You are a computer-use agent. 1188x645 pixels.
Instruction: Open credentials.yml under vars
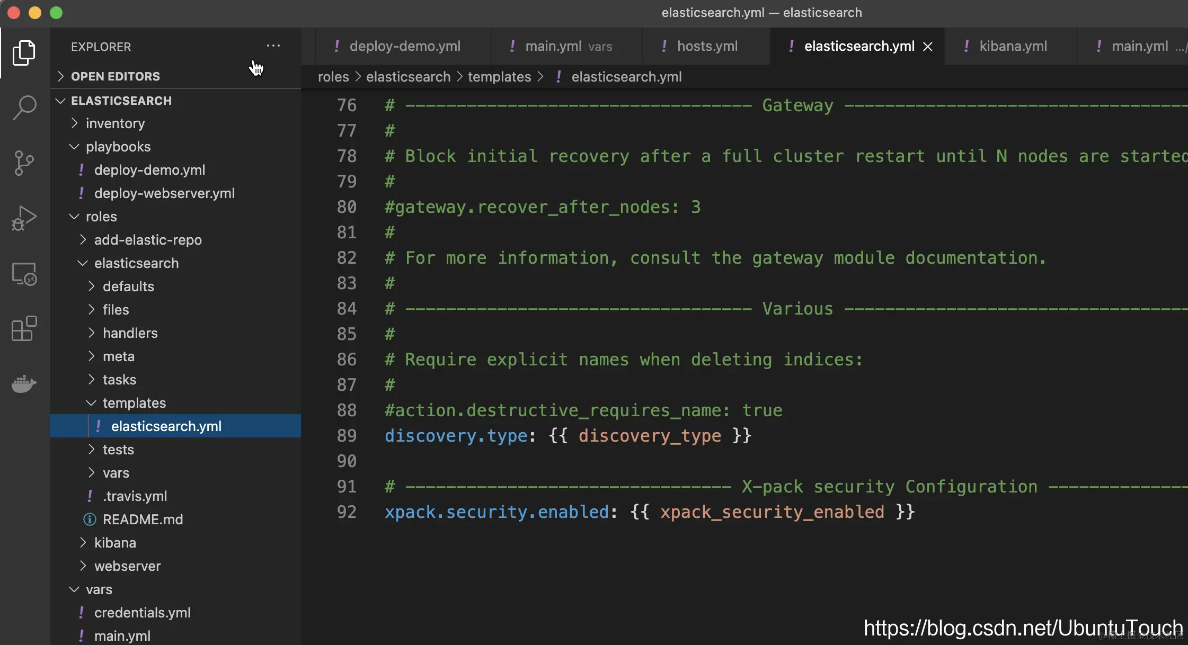[x=142, y=613]
